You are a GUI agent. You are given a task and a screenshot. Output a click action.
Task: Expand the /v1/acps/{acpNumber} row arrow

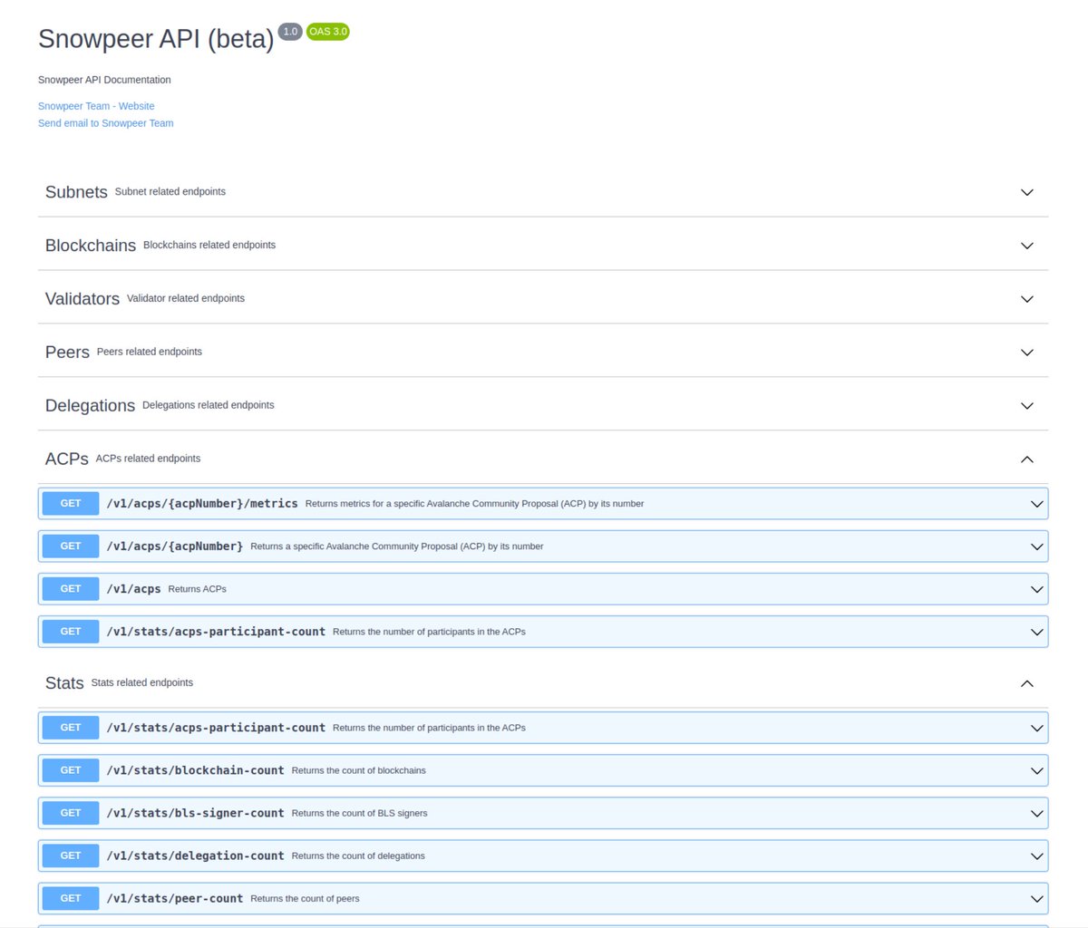pyautogui.click(x=1036, y=546)
